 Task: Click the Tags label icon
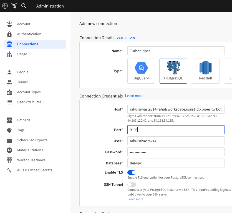tap(9, 130)
